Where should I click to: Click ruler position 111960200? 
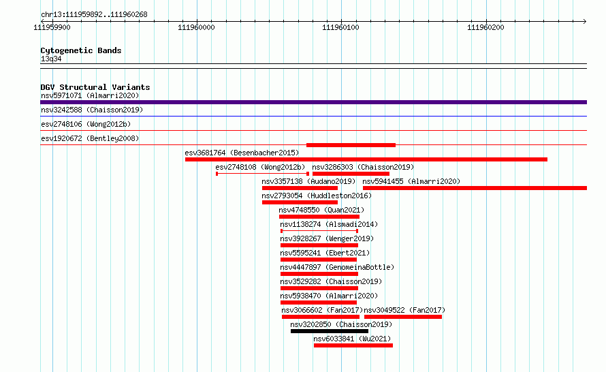485,27
